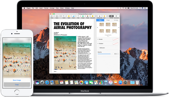Click the Pages icon in Dock
Viewport: 170px width, 97px height.
click(96, 83)
